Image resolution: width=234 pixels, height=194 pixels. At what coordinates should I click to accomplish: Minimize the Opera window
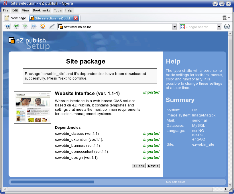point(215,4)
